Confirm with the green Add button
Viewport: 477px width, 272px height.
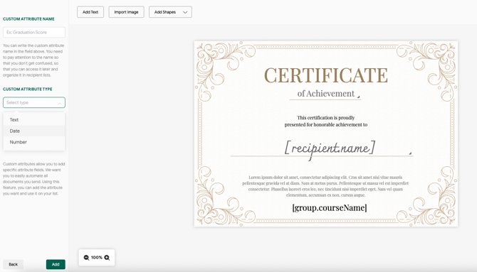[x=56, y=264]
